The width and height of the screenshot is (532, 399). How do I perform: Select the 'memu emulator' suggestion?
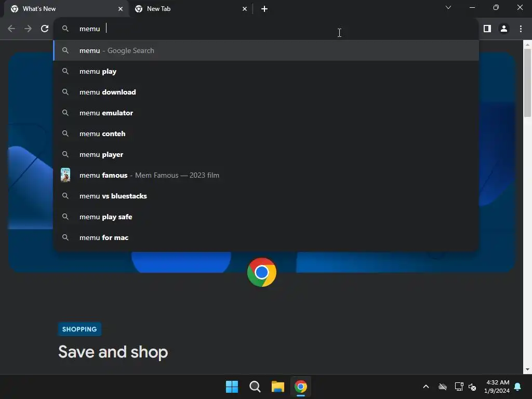click(x=266, y=113)
